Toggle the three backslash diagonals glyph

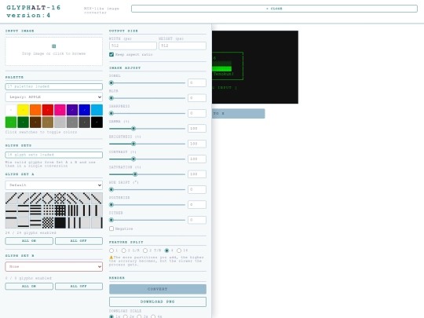tap(72, 198)
